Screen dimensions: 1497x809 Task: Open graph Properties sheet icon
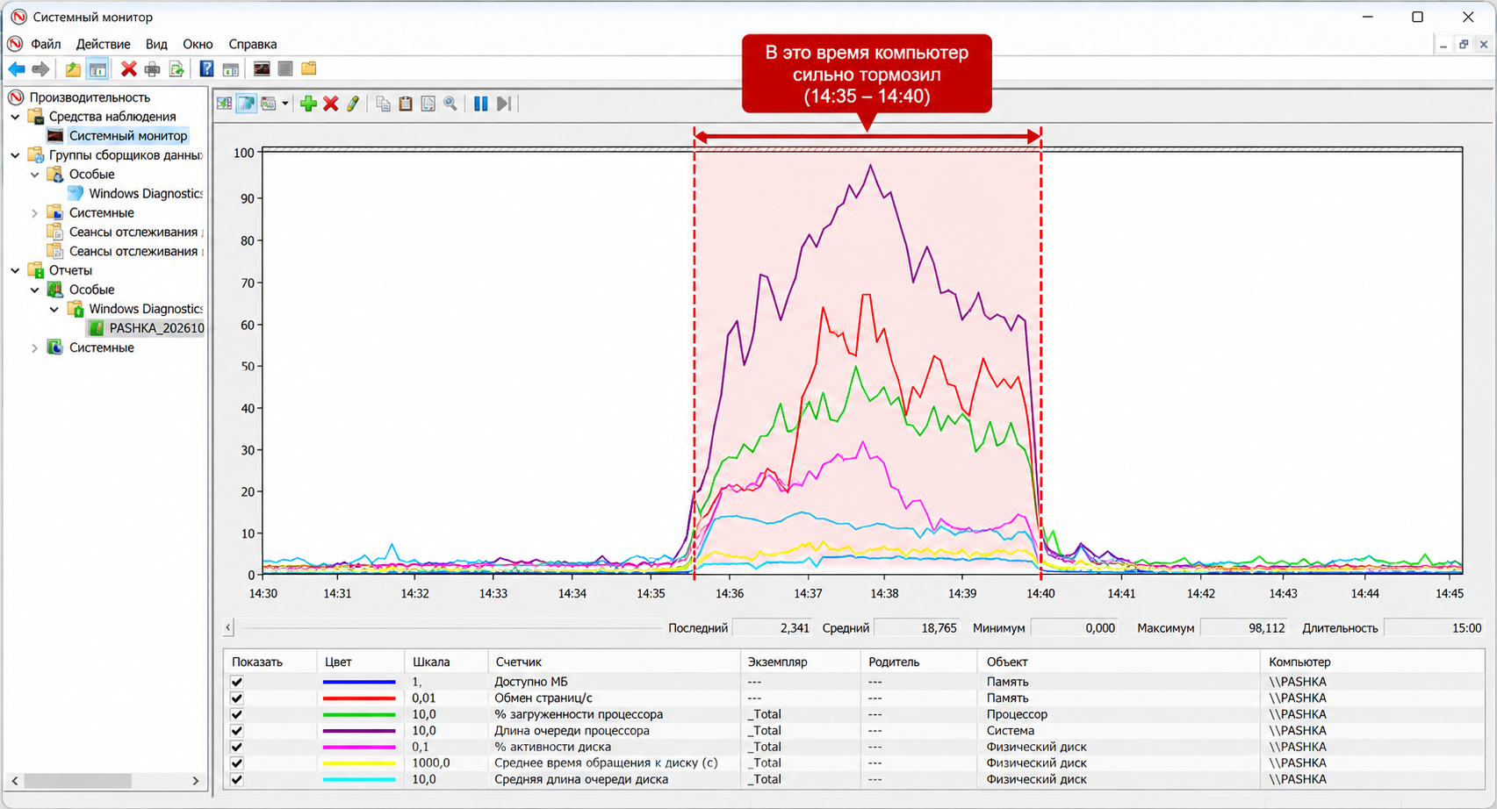pyautogui.click(x=428, y=104)
